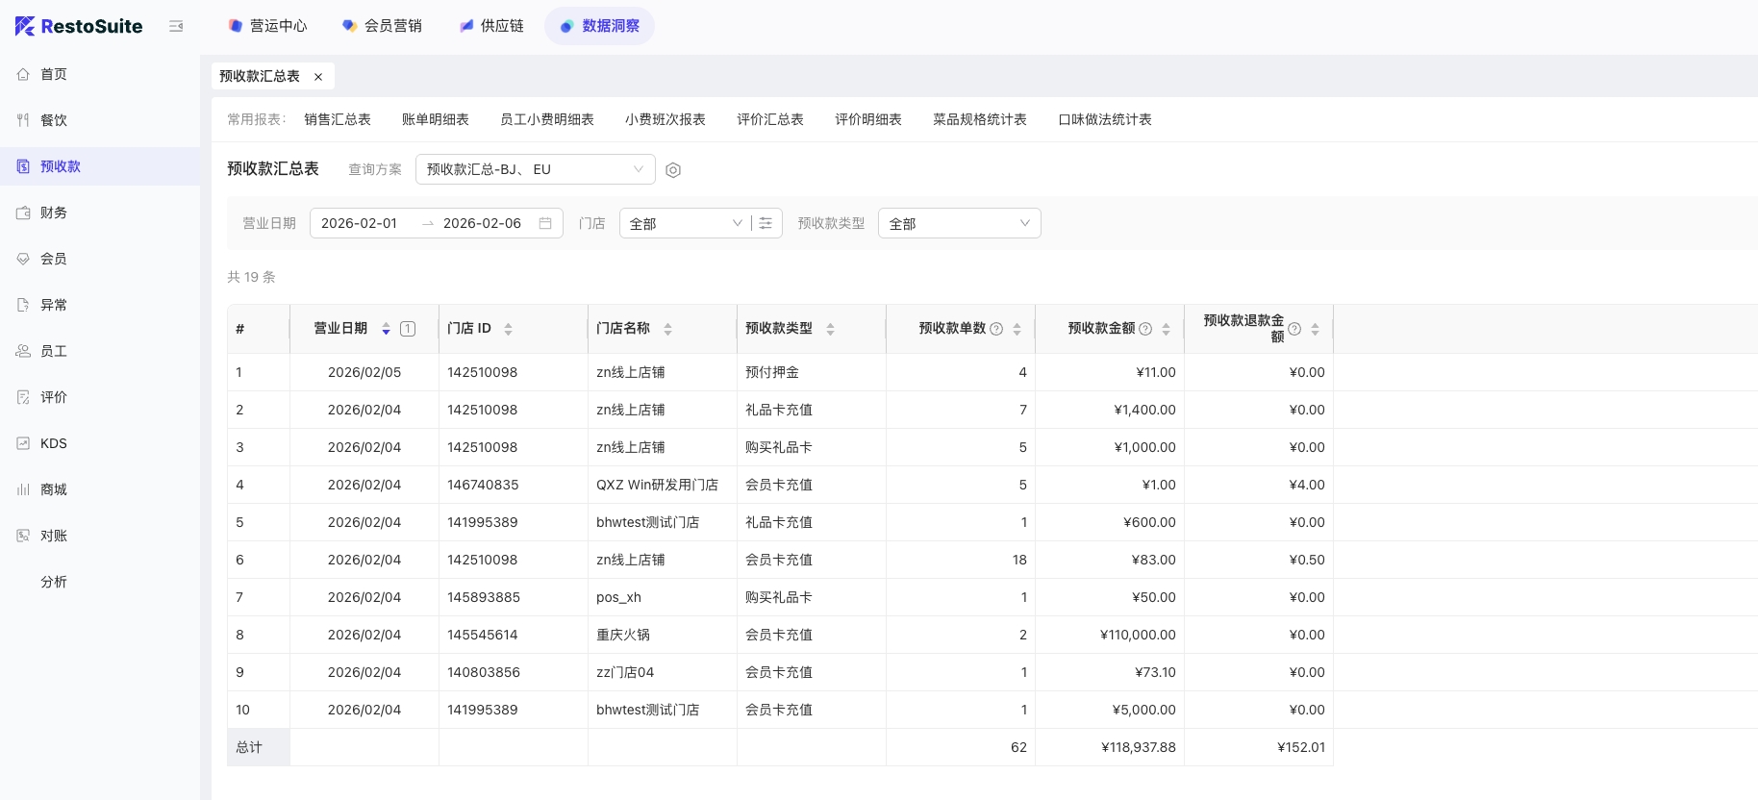Click help icon next to 预收款单数
Screen dimensions: 1758x800
point(996,329)
